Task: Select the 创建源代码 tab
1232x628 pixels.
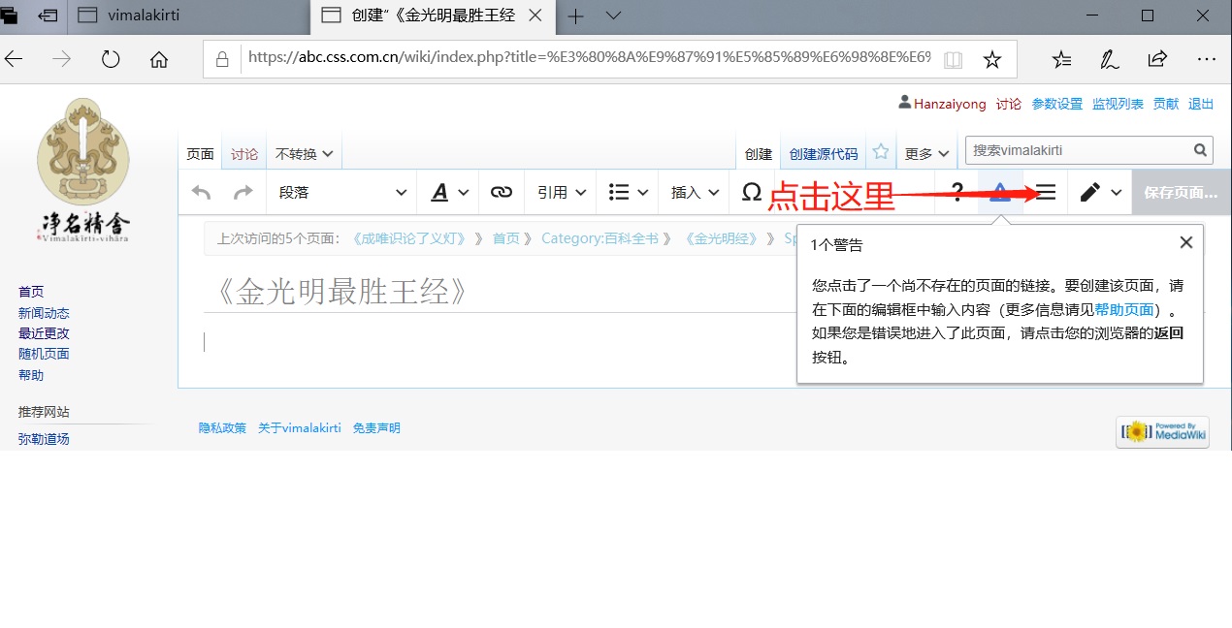Action: tap(824, 153)
